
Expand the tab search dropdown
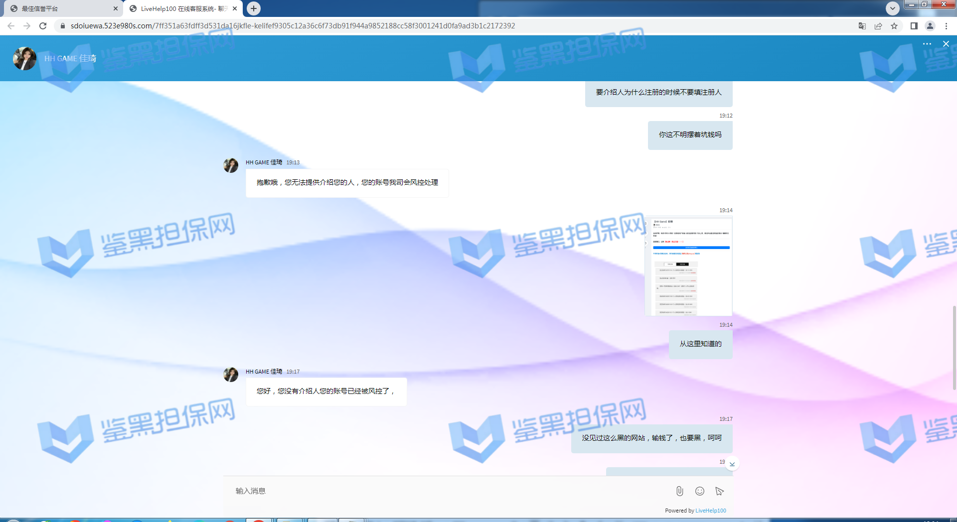892,8
